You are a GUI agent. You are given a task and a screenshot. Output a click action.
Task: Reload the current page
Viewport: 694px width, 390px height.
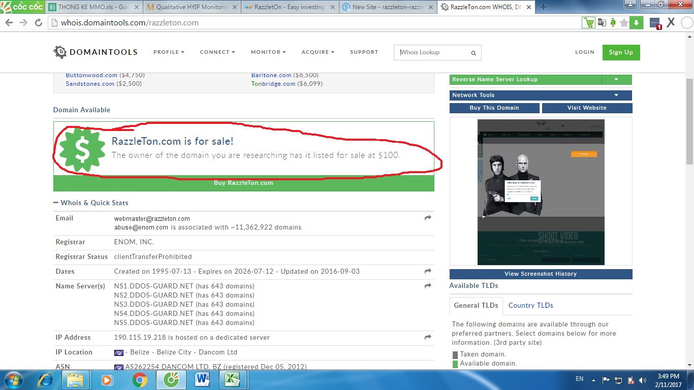point(39,23)
